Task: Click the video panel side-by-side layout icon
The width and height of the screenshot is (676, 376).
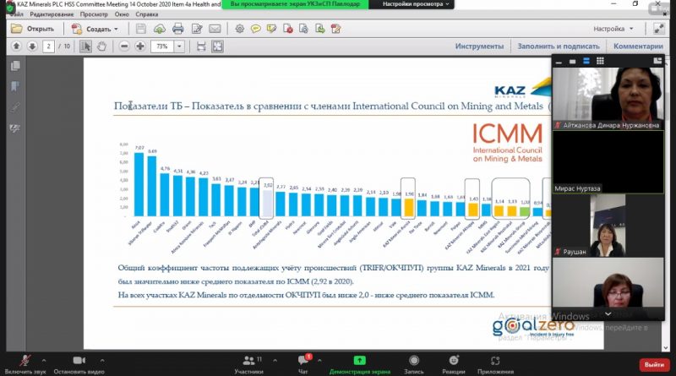Action: pos(657,61)
